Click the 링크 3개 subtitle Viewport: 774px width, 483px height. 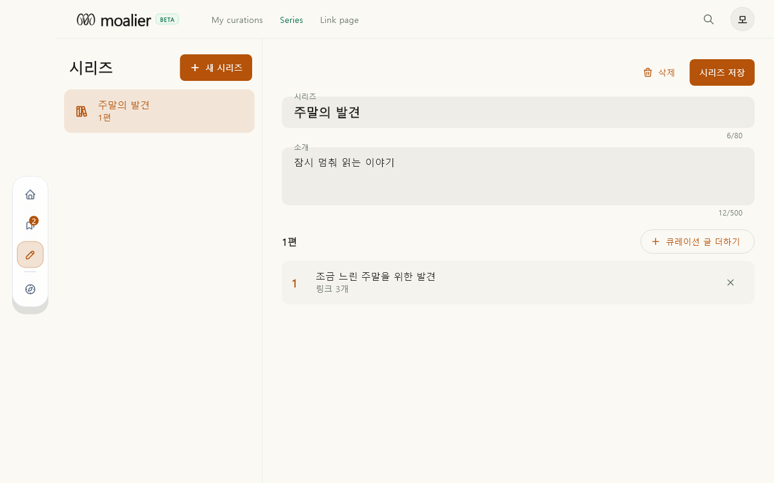click(332, 289)
